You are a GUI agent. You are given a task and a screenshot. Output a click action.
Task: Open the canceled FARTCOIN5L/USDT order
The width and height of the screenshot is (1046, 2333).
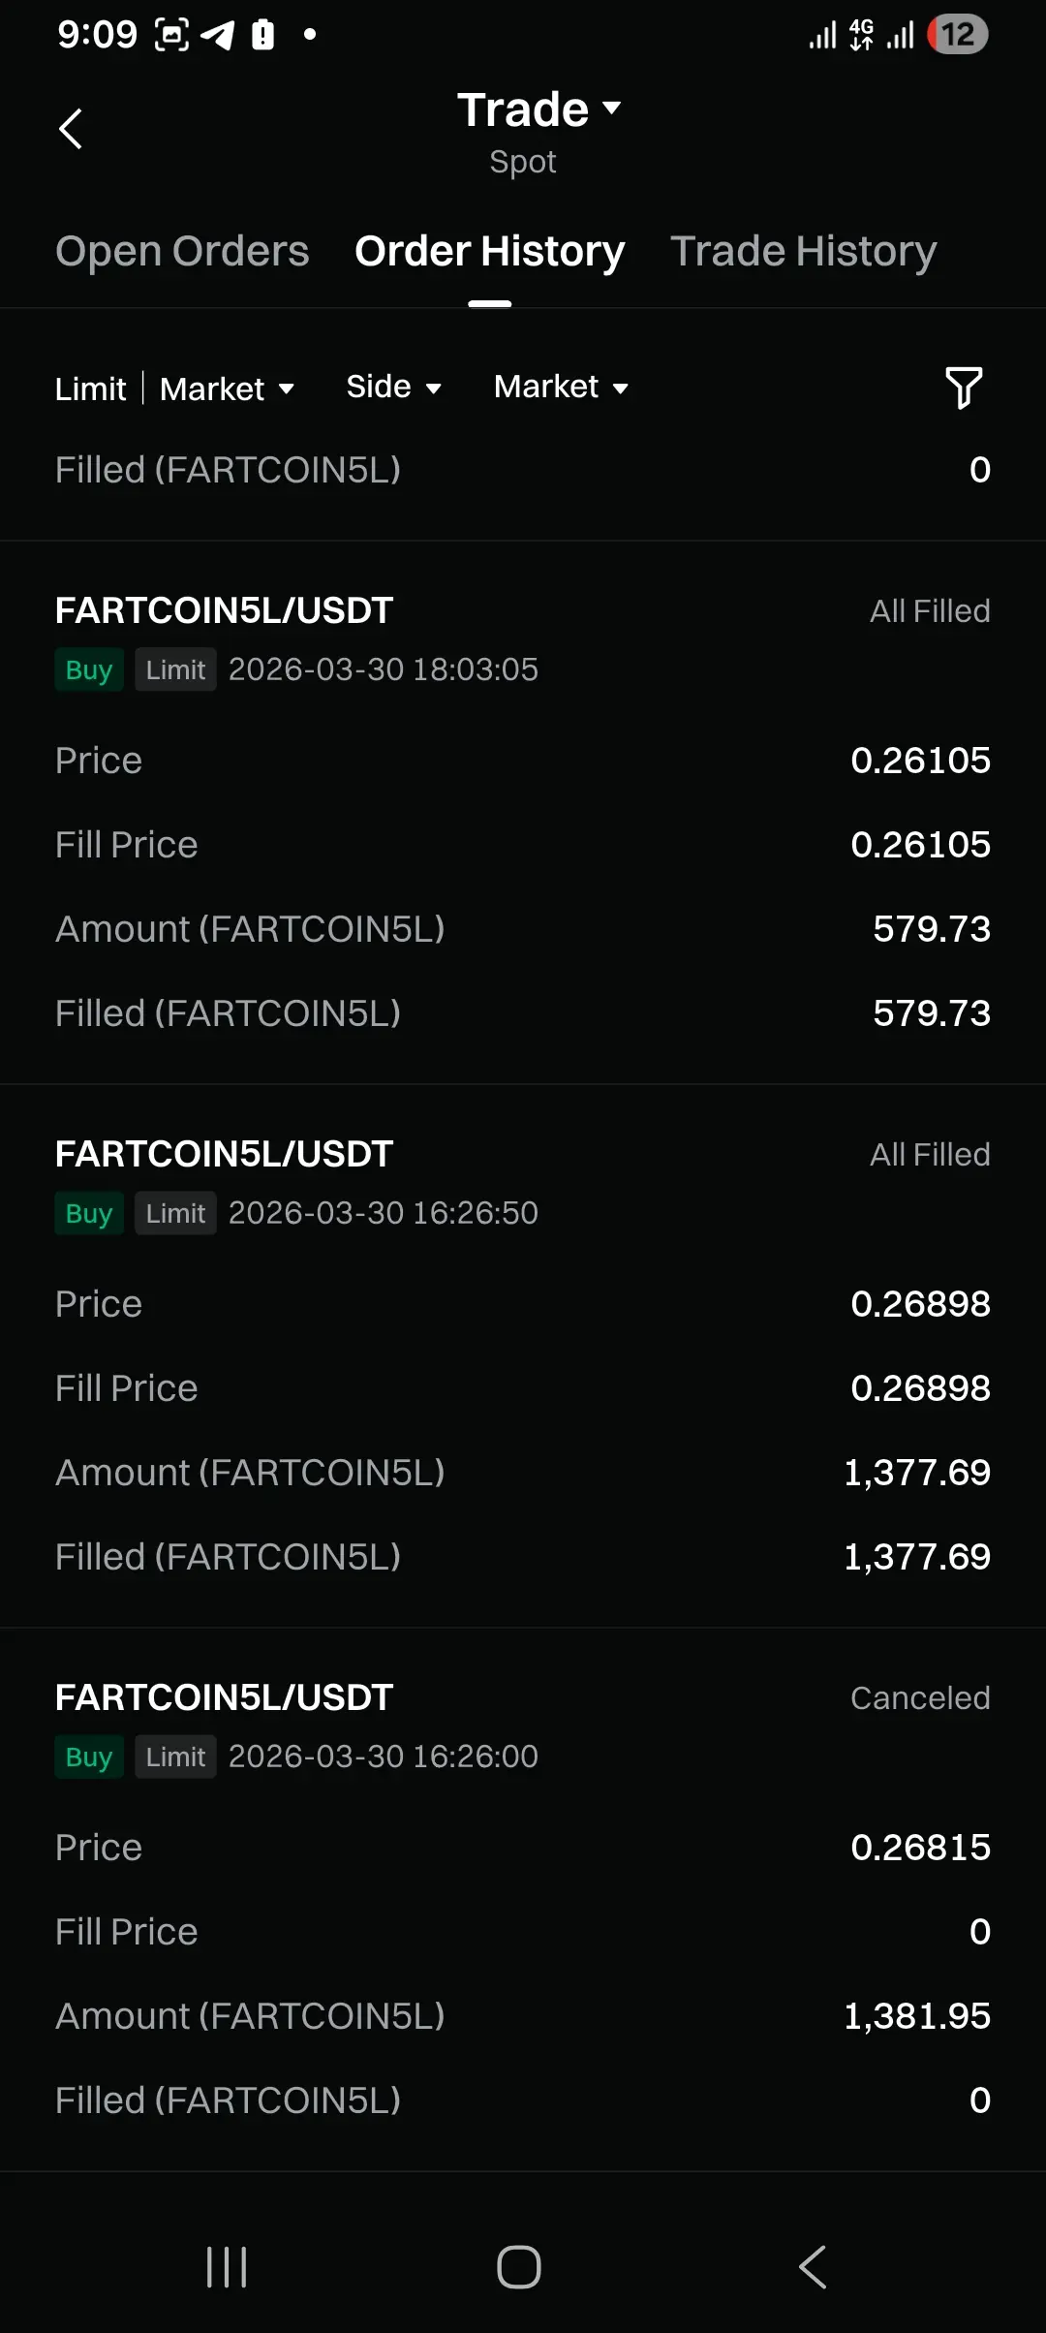(x=225, y=1698)
